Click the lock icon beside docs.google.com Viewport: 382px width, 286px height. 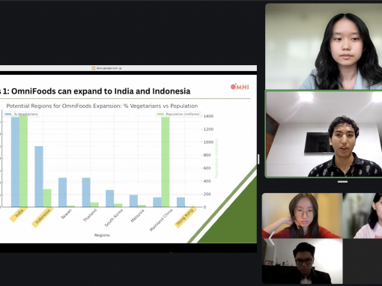point(121,68)
